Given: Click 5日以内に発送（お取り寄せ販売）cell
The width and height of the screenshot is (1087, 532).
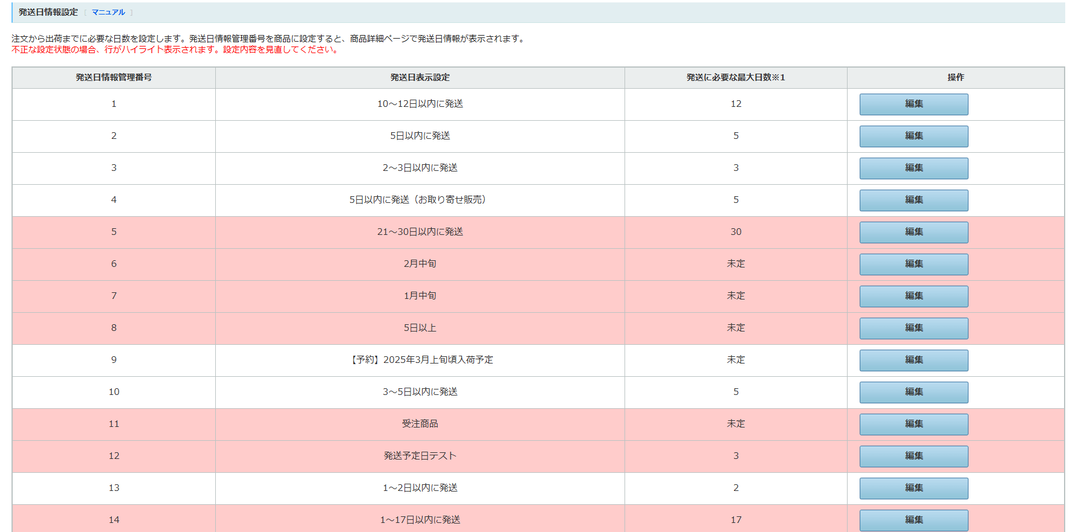Looking at the screenshot, I should coord(420,200).
